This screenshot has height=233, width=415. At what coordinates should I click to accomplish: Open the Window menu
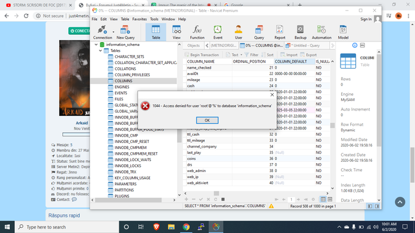click(x=168, y=19)
